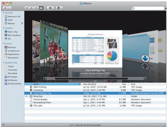This screenshot has height=127, width=167.
Task: Collapse the DEVICES sidebar section
Action: coord(3,13)
